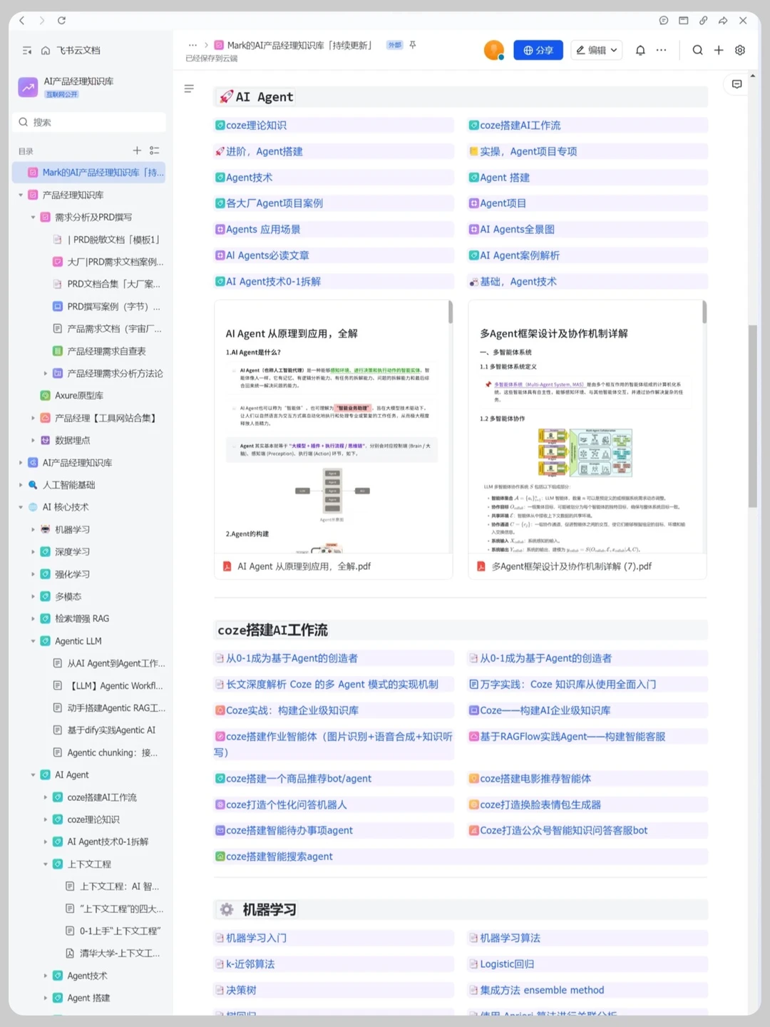This screenshot has height=1027, width=770.
Task: Select Mark的AI产品经理知识库 in the sidebar
Action: [89, 172]
